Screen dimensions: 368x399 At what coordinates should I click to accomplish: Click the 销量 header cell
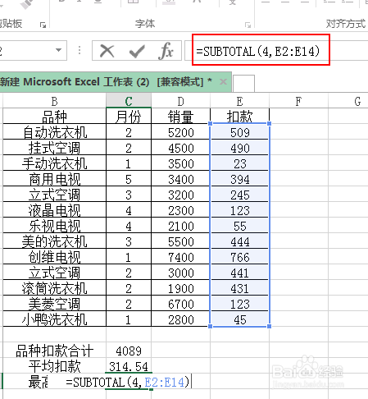(180, 116)
